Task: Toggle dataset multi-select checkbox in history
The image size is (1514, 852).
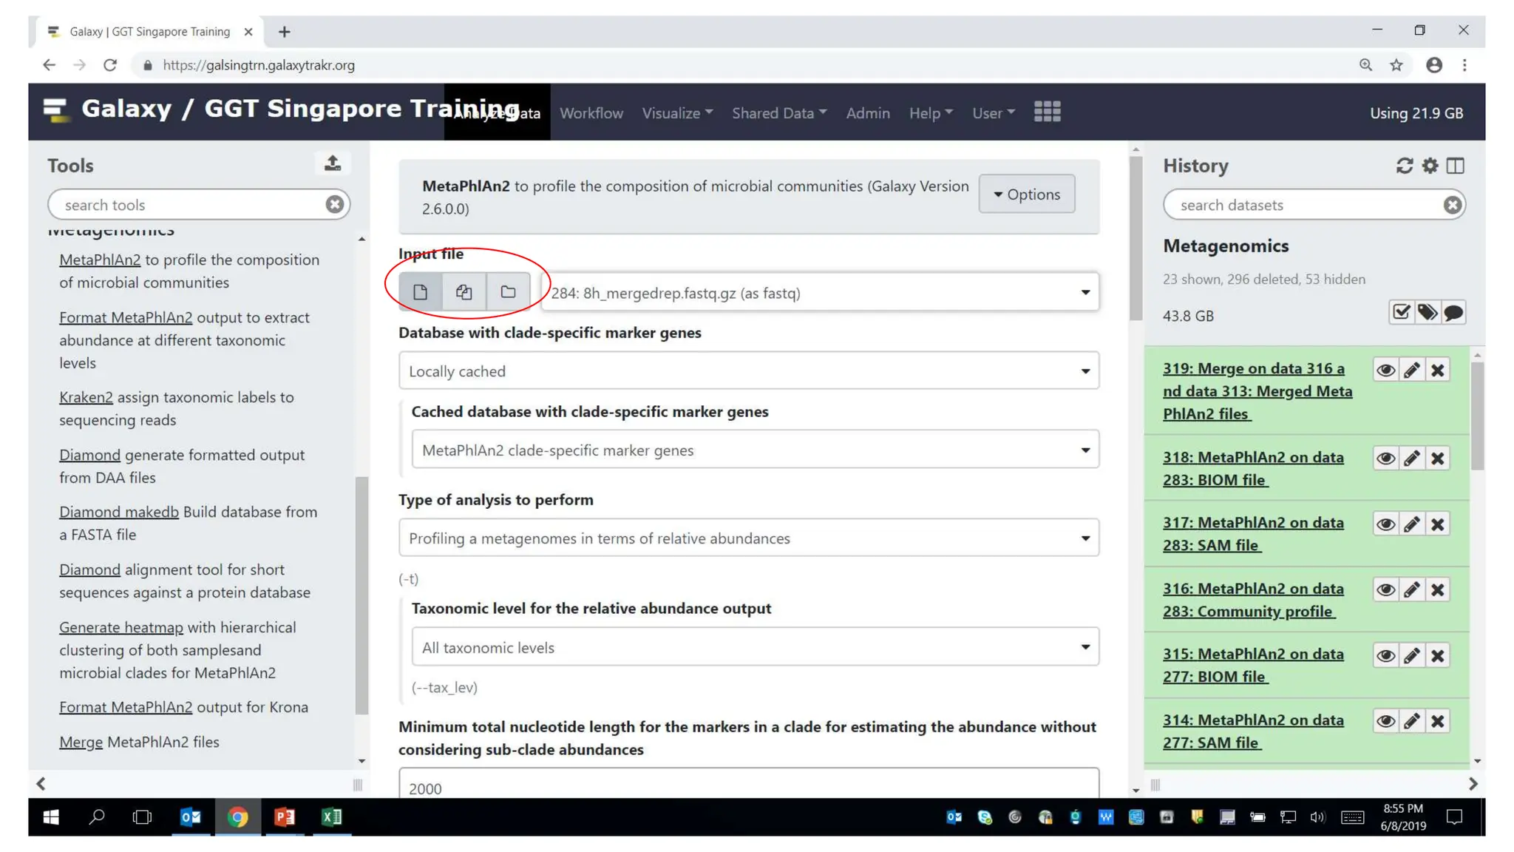Action: click(x=1401, y=313)
